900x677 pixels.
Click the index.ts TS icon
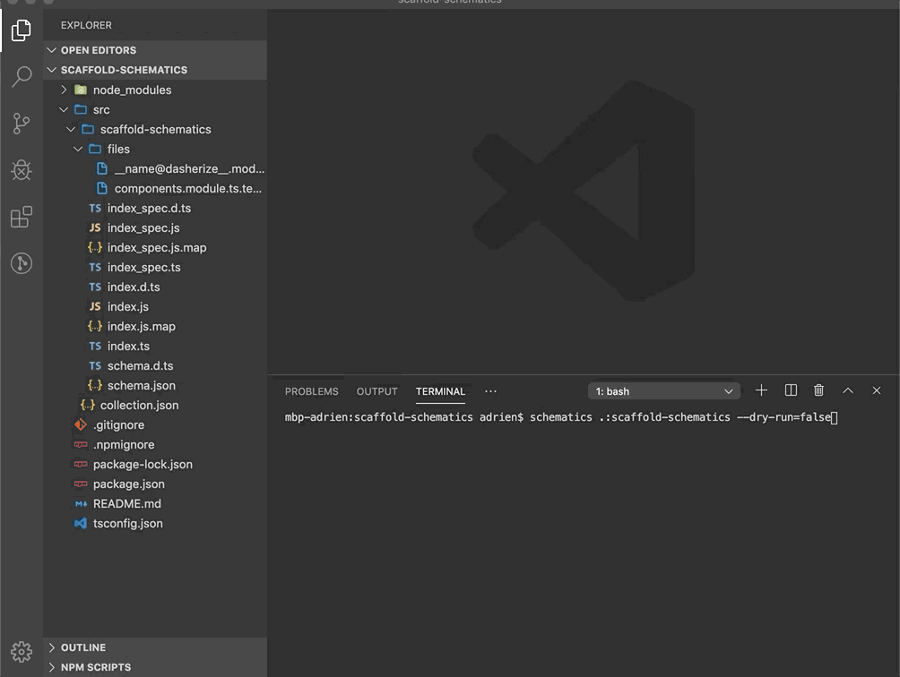click(95, 347)
